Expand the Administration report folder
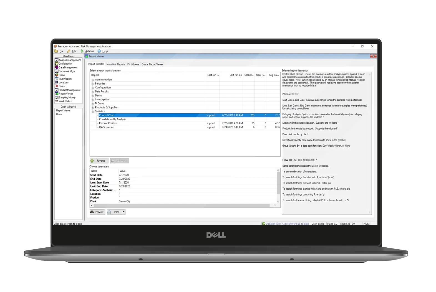This screenshot has width=436, height=292. (x=93, y=80)
